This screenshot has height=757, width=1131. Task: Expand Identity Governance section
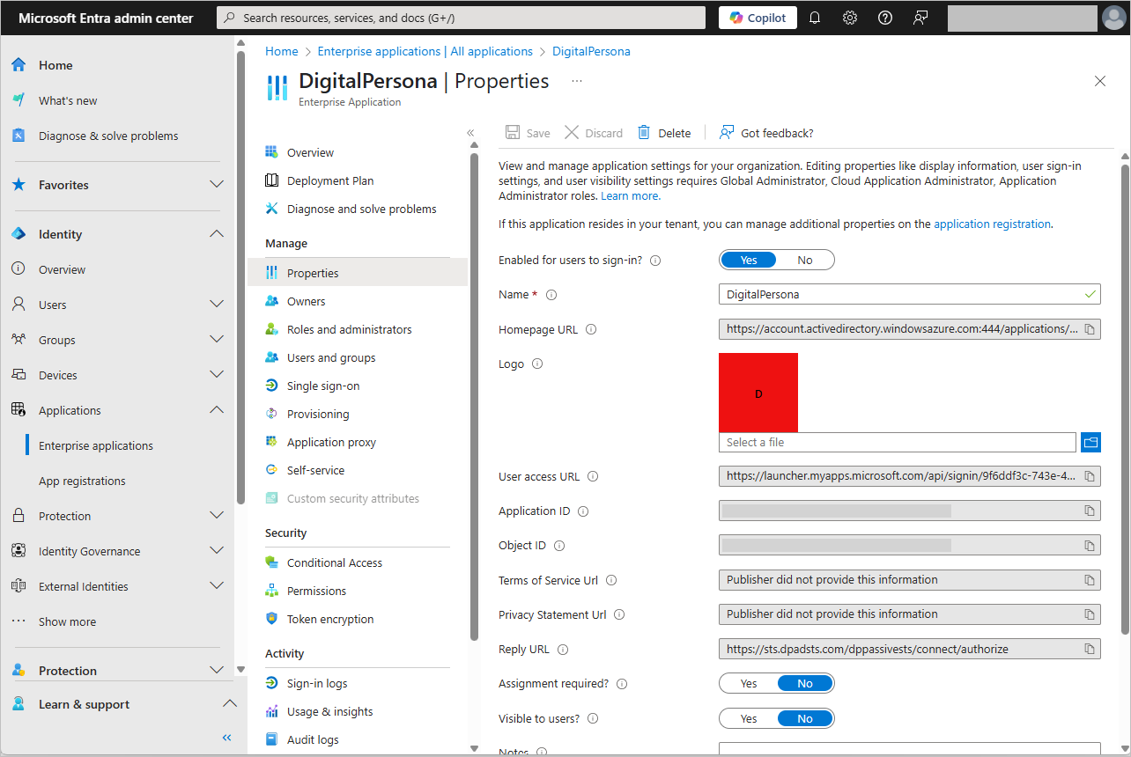pyautogui.click(x=217, y=551)
